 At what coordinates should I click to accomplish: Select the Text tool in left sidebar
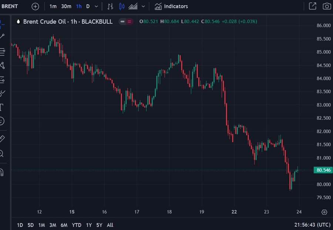click(x=2, y=108)
